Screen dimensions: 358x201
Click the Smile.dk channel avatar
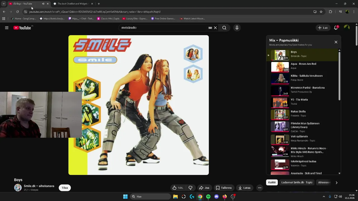point(18,188)
